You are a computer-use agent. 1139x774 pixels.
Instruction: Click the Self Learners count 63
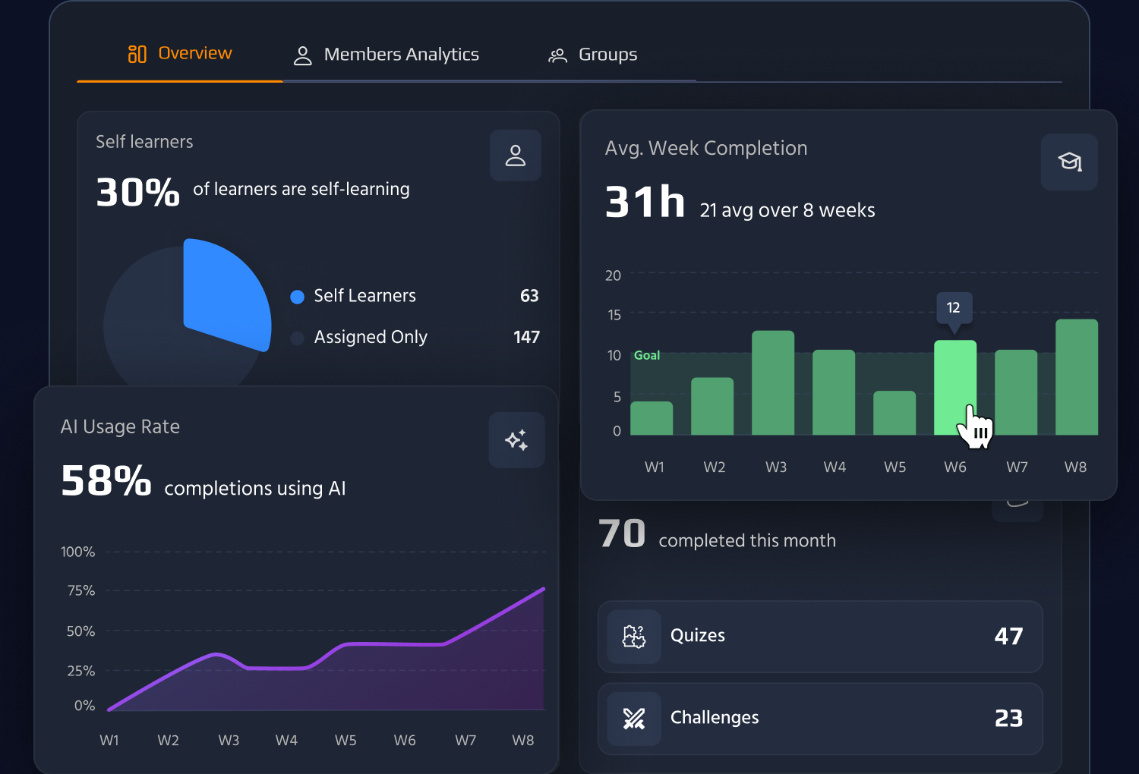click(x=529, y=296)
